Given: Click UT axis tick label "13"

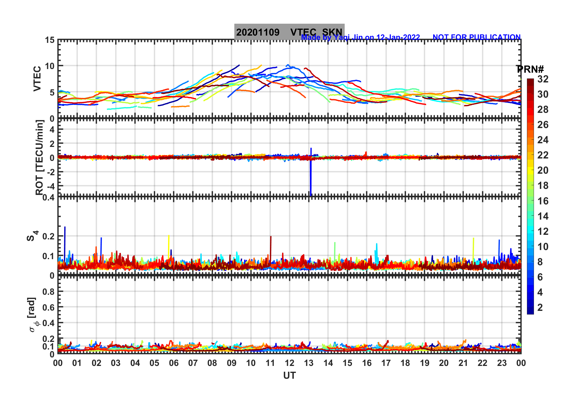Looking at the screenshot, I should coord(309,363).
